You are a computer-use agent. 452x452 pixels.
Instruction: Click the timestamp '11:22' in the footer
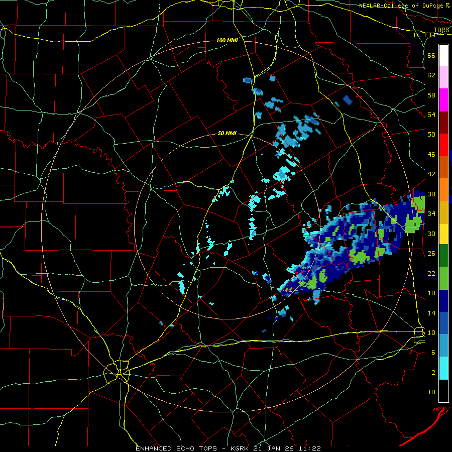[310, 448]
